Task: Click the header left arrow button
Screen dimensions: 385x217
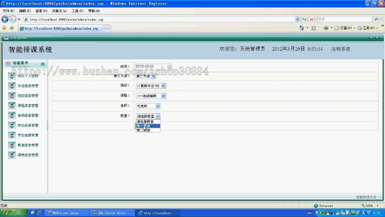Action: pos(371,38)
